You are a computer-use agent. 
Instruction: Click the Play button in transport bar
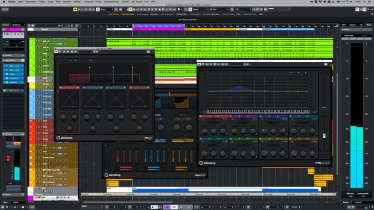pos(182,207)
